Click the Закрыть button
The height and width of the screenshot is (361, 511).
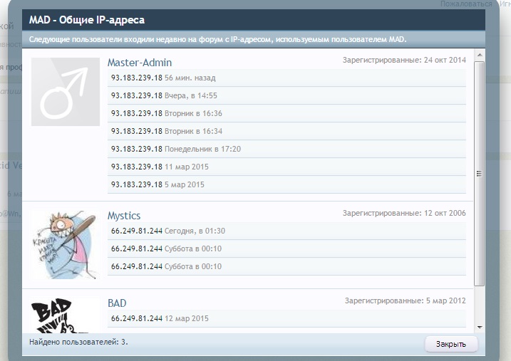[451, 344]
